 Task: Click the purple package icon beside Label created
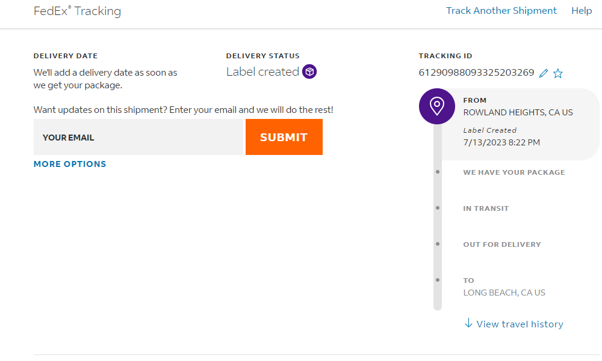(x=309, y=72)
